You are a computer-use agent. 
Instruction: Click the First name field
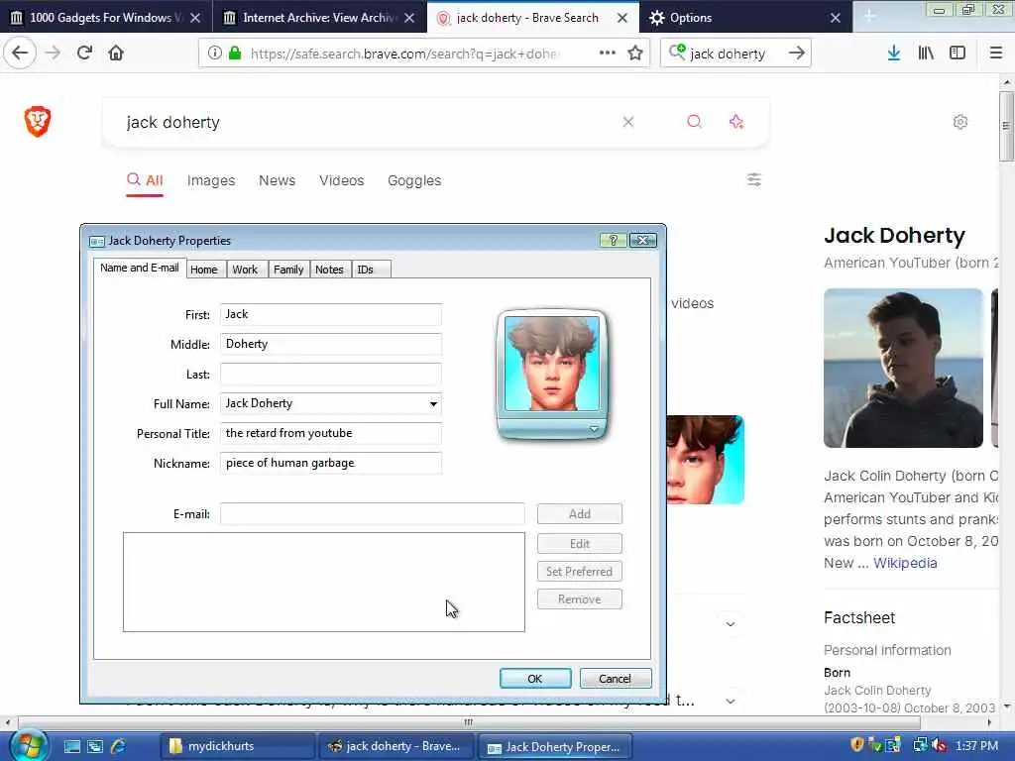[331, 314]
